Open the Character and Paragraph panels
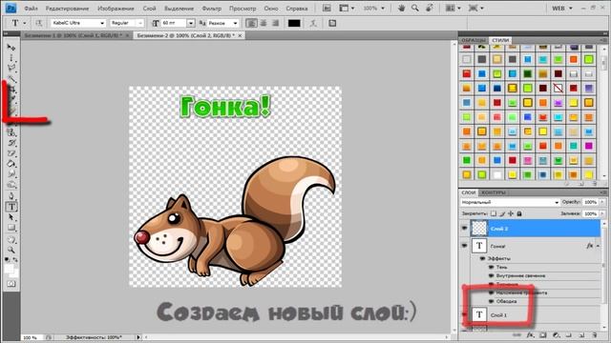The width and height of the screenshot is (611, 343). [332, 23]
